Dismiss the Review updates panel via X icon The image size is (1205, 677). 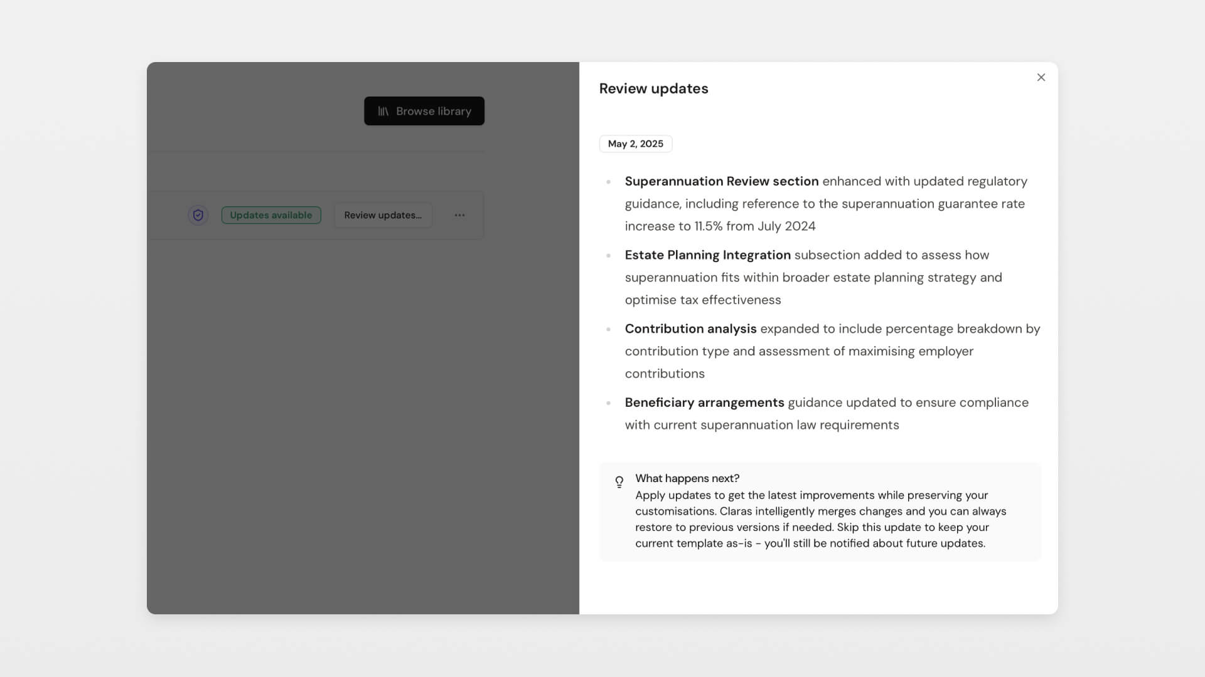(1041, 77)
